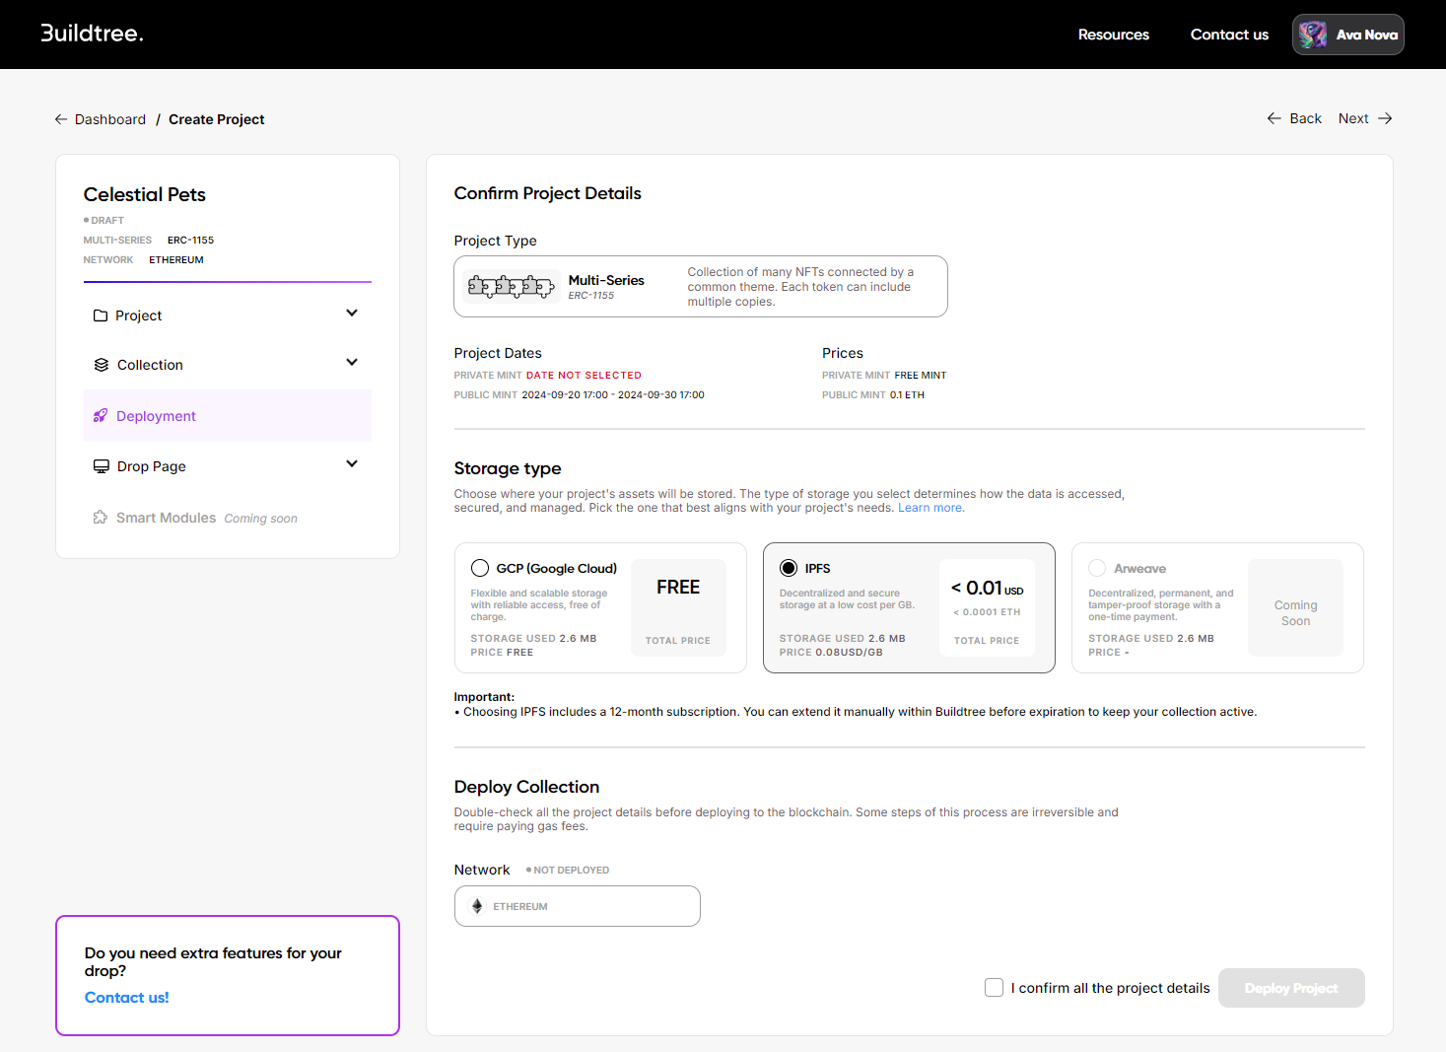Open Contact us in top navigation
This screenshot has width=1446, height=1052.
tap(1229, 35)
